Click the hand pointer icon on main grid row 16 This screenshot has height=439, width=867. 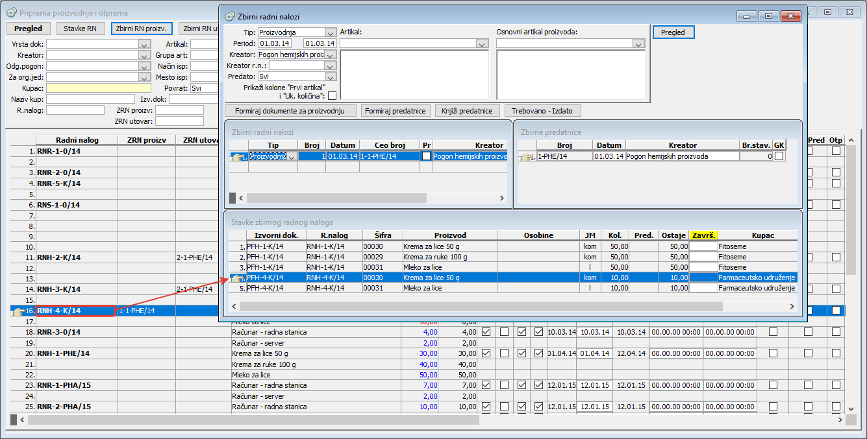pos(18,311)
